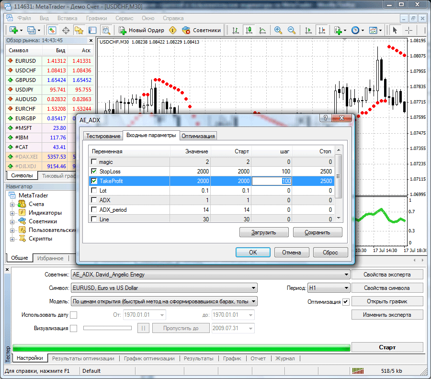Screen dimensions: 431x379
Task: Switch to the Оптимизация tab in dialog
Action: [x=198, y=136]
